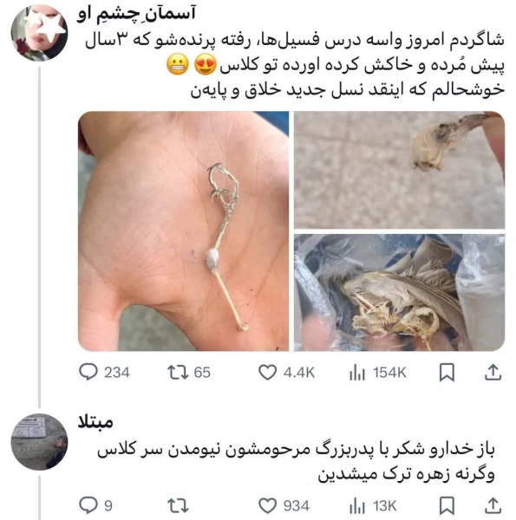Open the bird leg bone photo
516x520 pixels.
[184, 231]
